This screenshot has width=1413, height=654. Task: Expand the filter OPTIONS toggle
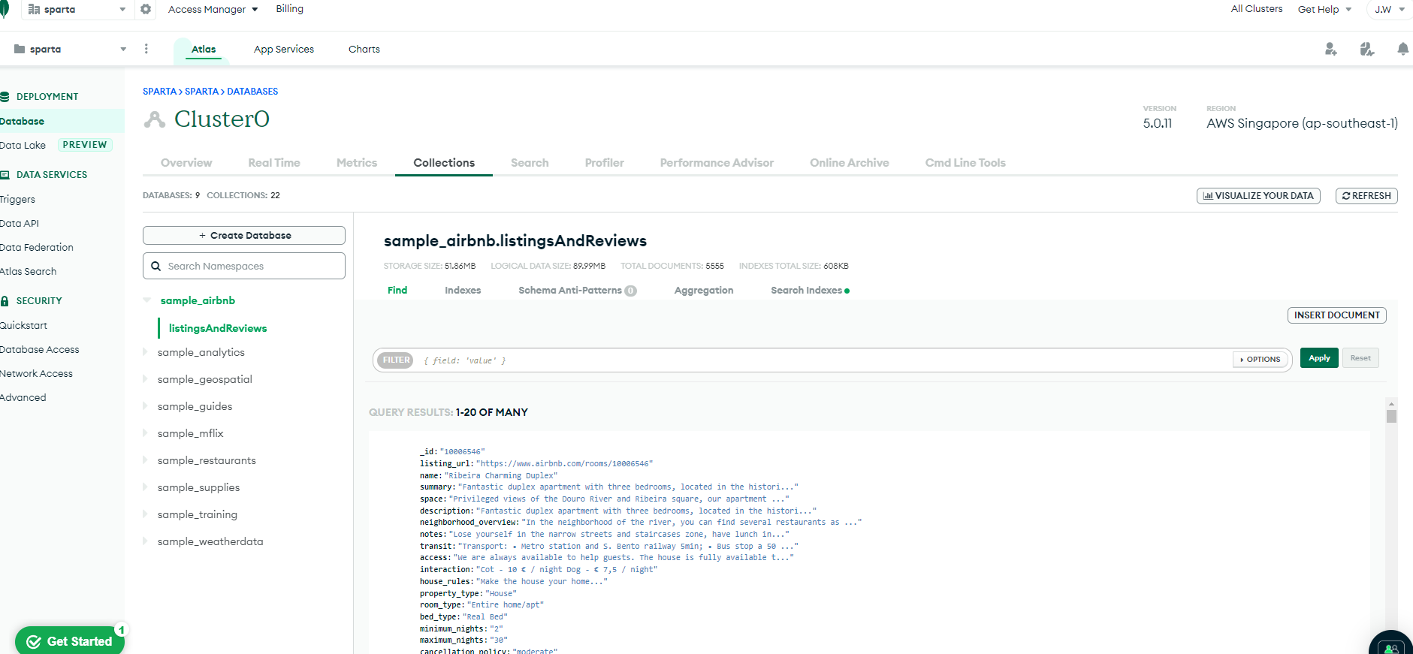coord(1261,360)
